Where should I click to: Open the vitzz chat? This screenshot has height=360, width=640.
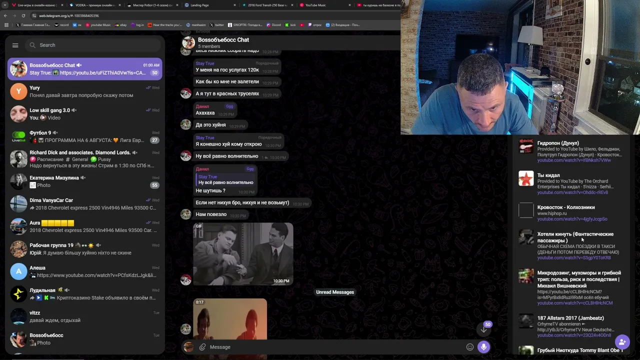[85, 316]
